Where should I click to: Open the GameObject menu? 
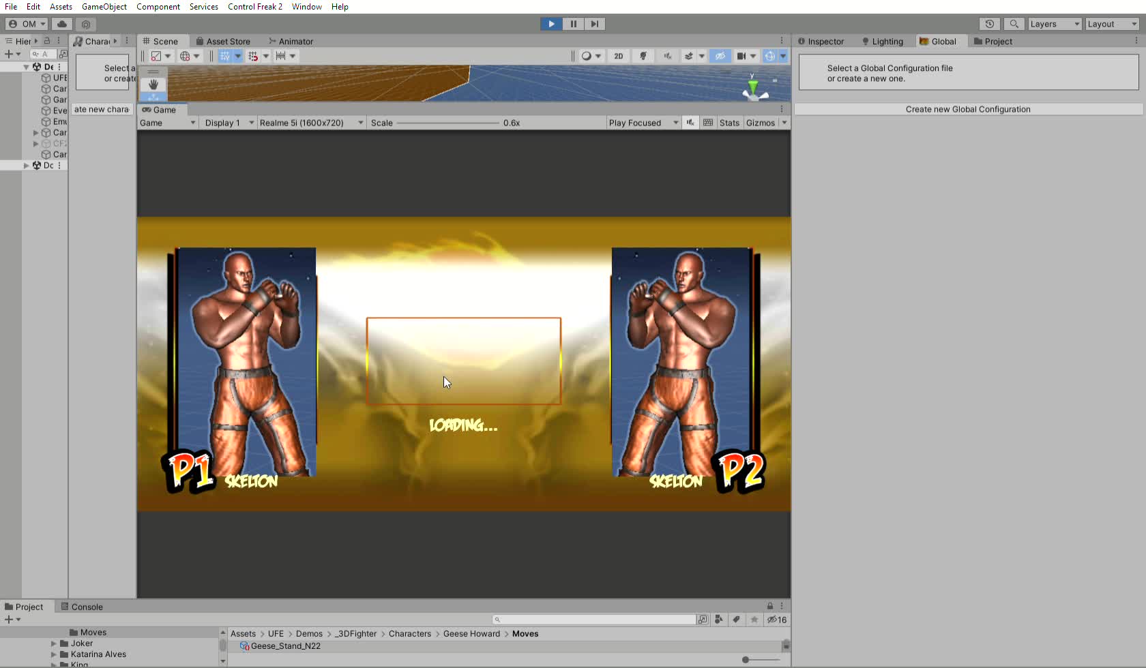[104, 7]
